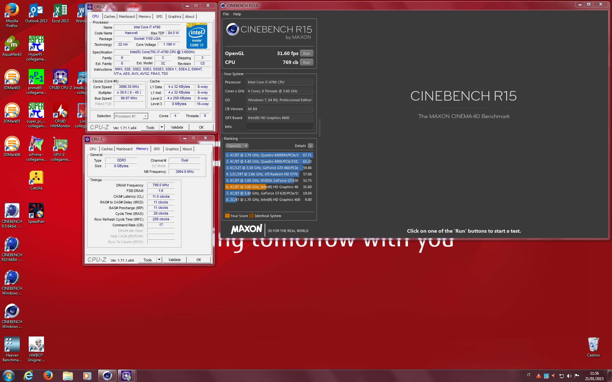Select ranking entry GeForce GTX 460
The height and width of the screenshot is (382, 612).
269,168
